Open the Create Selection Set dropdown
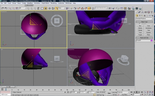 tap(101, 8)
